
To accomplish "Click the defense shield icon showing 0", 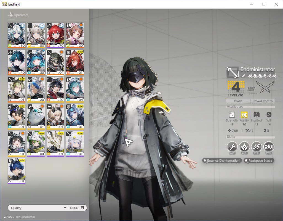I will (x=265, y=130).
